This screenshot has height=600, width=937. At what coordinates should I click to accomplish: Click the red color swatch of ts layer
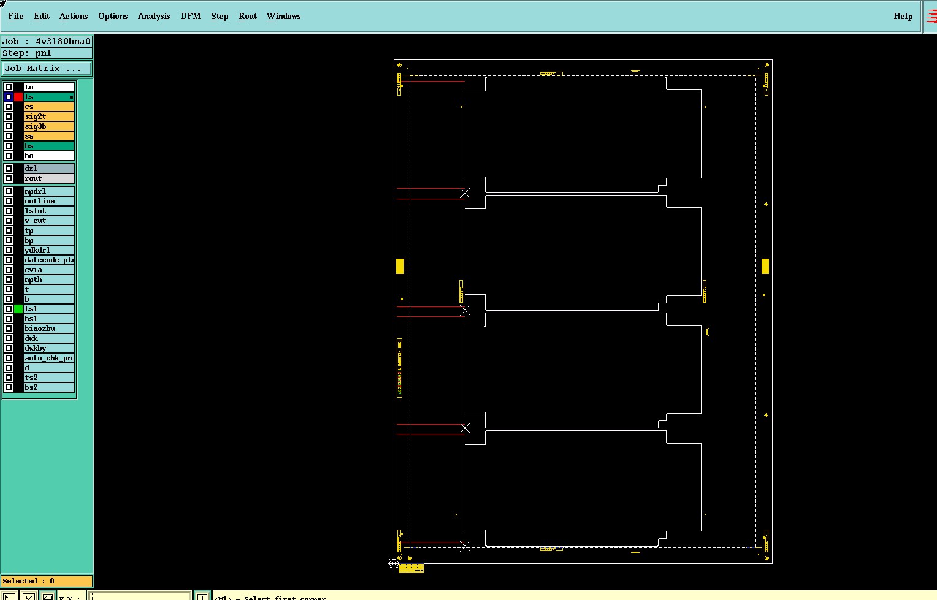(x=18, y=97)
